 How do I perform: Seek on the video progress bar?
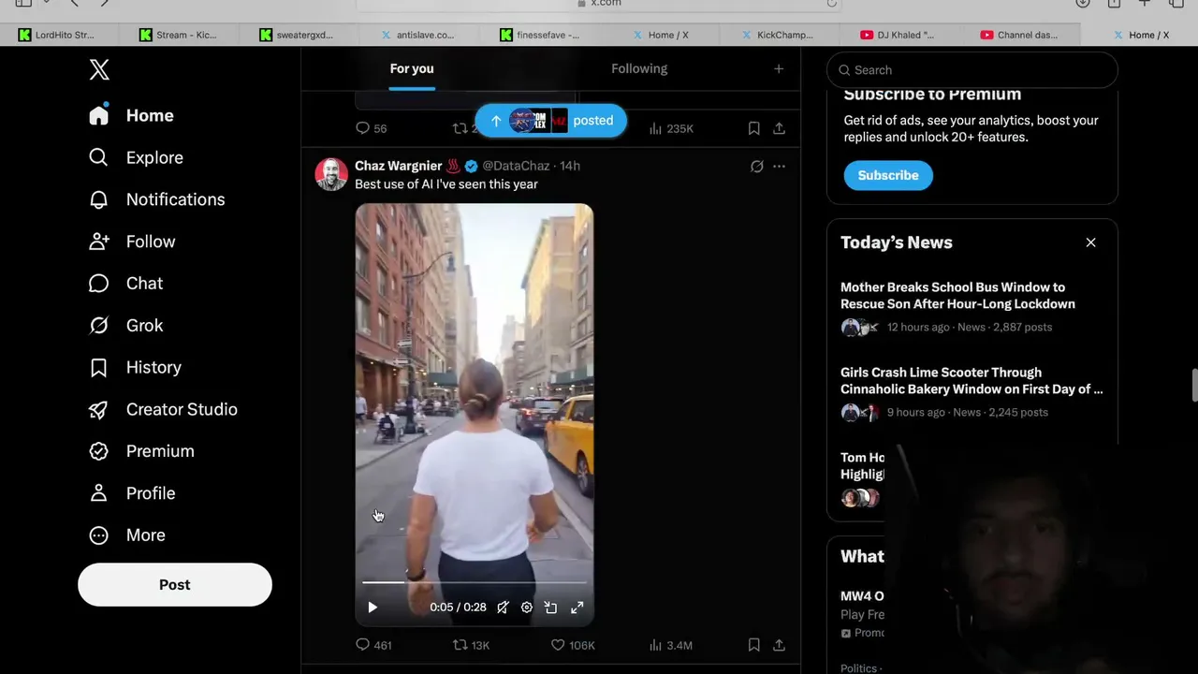[x=475, y=582]
